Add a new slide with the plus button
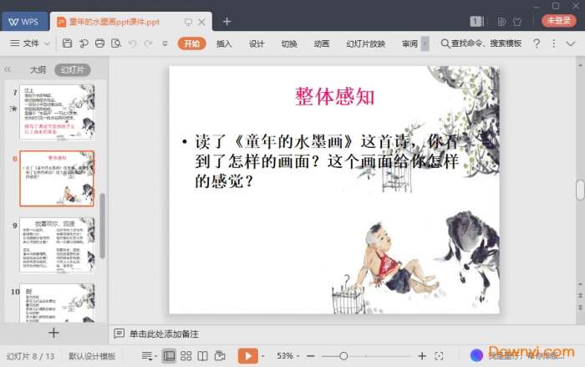585x367 pixels. click(x=53, y=333)
